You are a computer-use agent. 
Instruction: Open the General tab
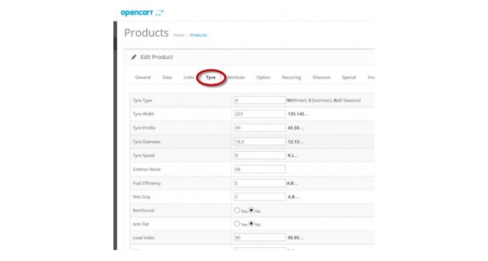click(x=143, y=77)
